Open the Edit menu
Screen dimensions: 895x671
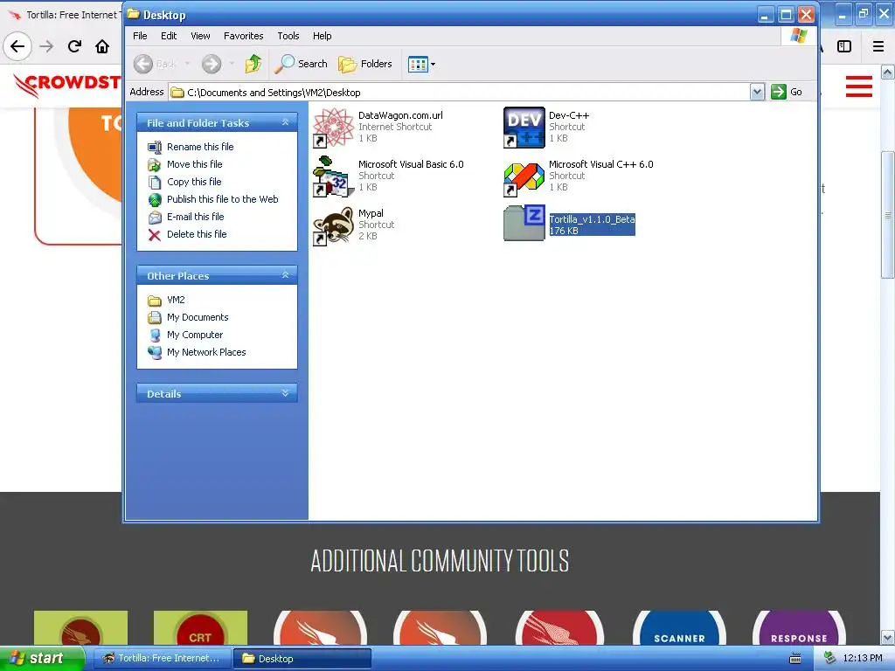pyautogui.click(x=169, y=36)
